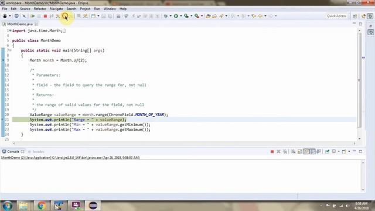Open the Project menu
The height and width of the screenshot is (211, 375).
click(85, 9)
